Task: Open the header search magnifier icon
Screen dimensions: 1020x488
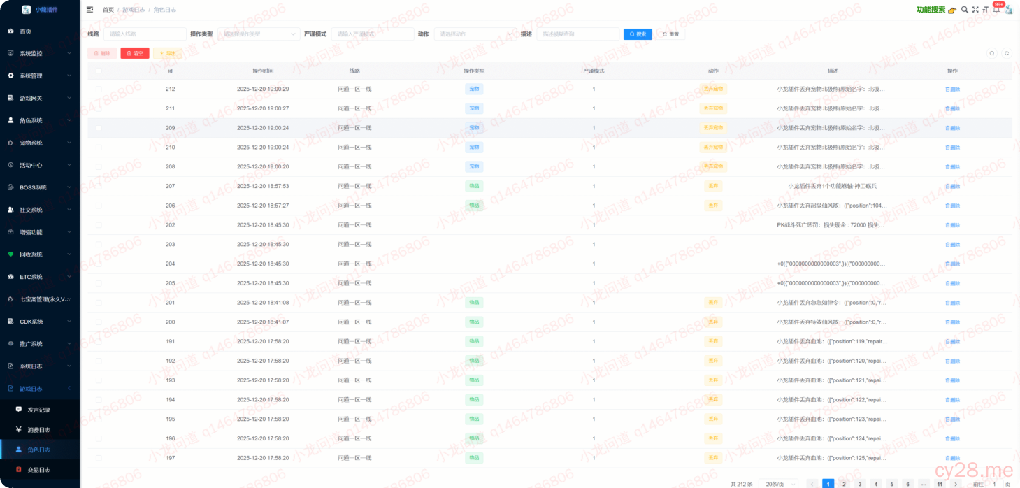Action: [965, 10]
